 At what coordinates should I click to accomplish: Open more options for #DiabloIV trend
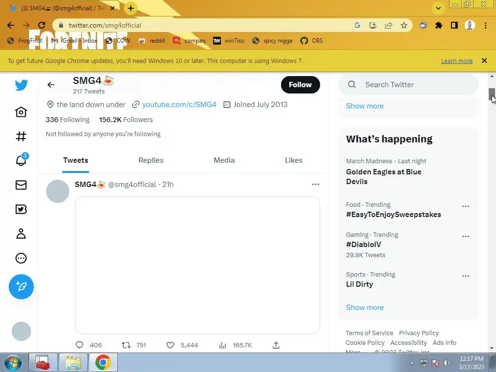pos(465,236)
